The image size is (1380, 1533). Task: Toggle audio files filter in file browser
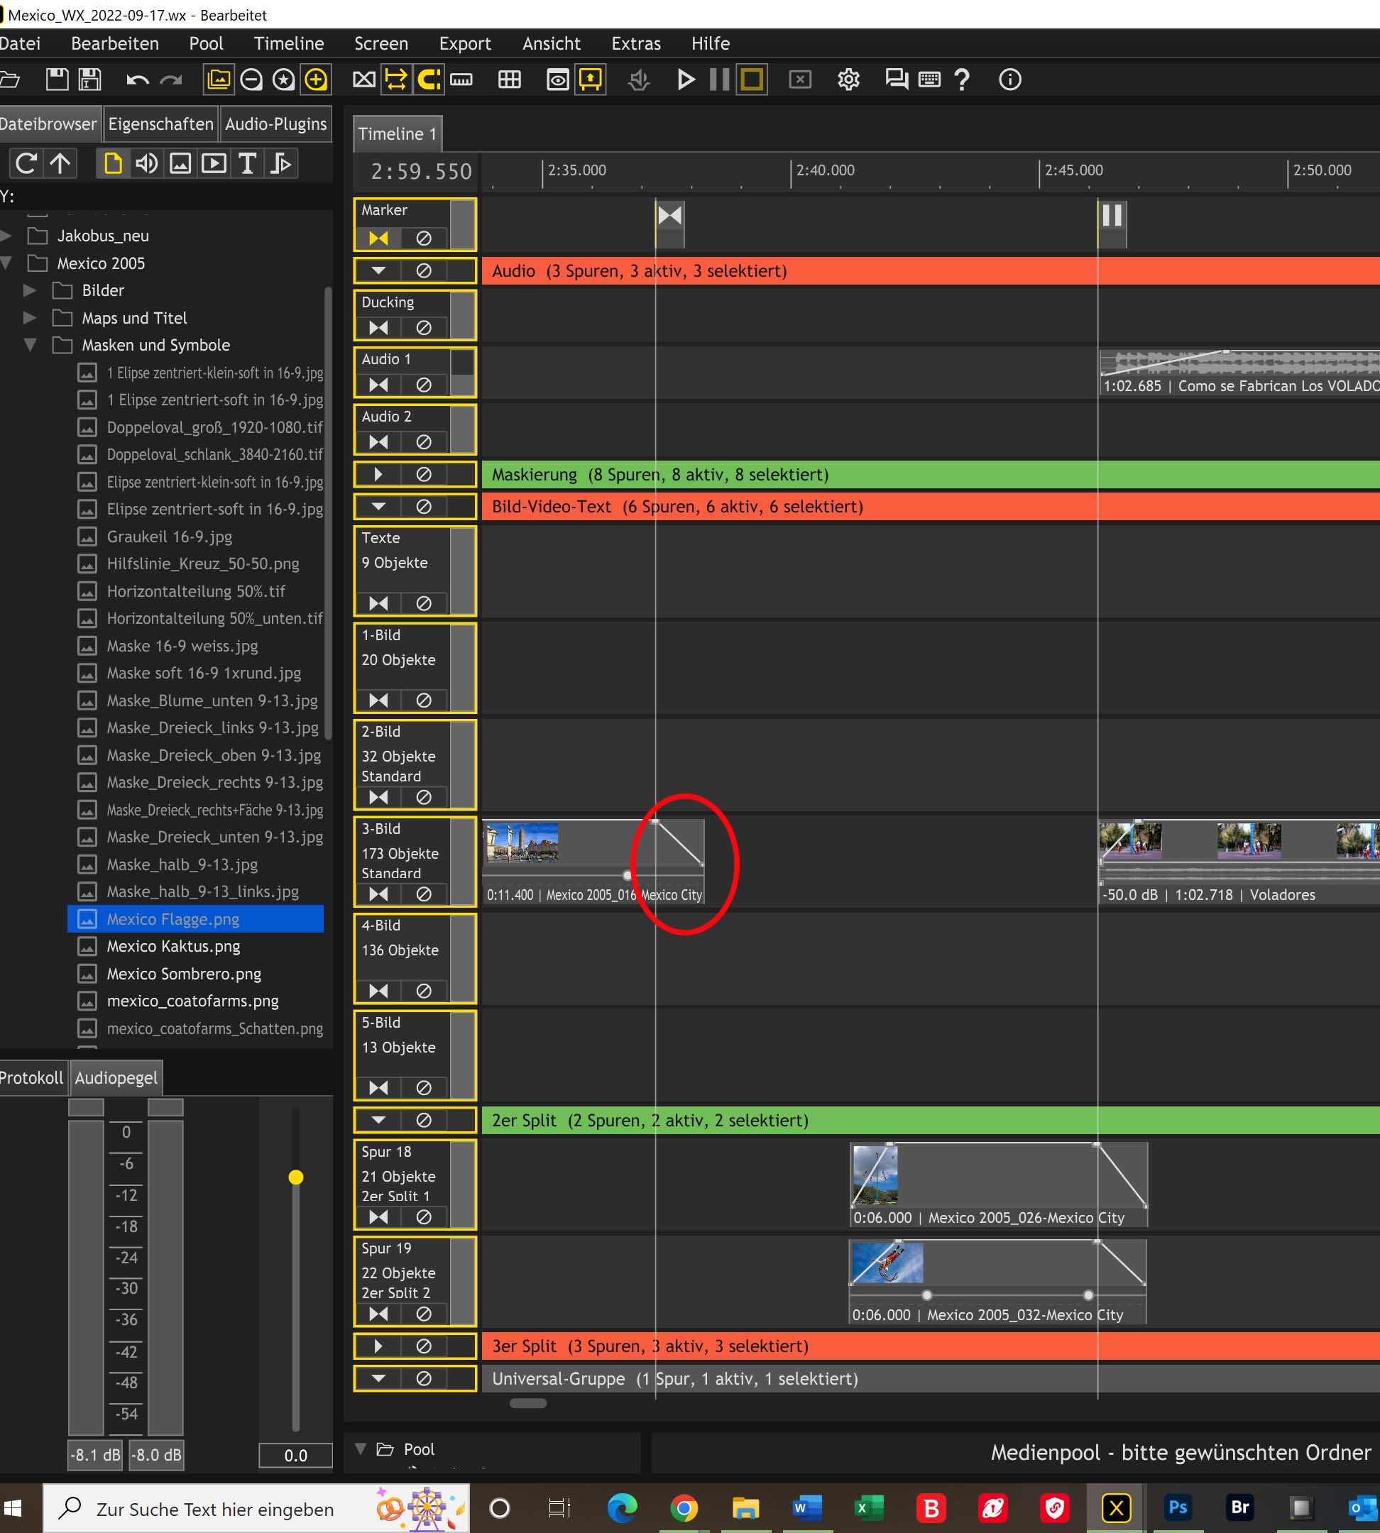coord(146,164)
